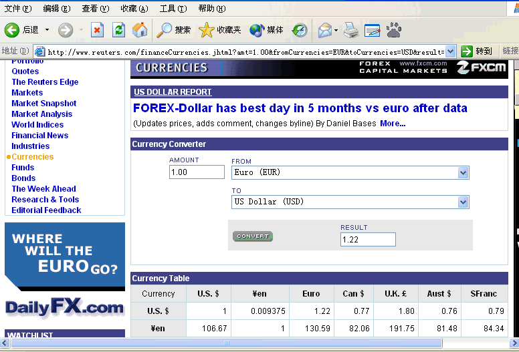Go to the Home page icon
The height and width of the screenshot is (352, 519).
140,30
